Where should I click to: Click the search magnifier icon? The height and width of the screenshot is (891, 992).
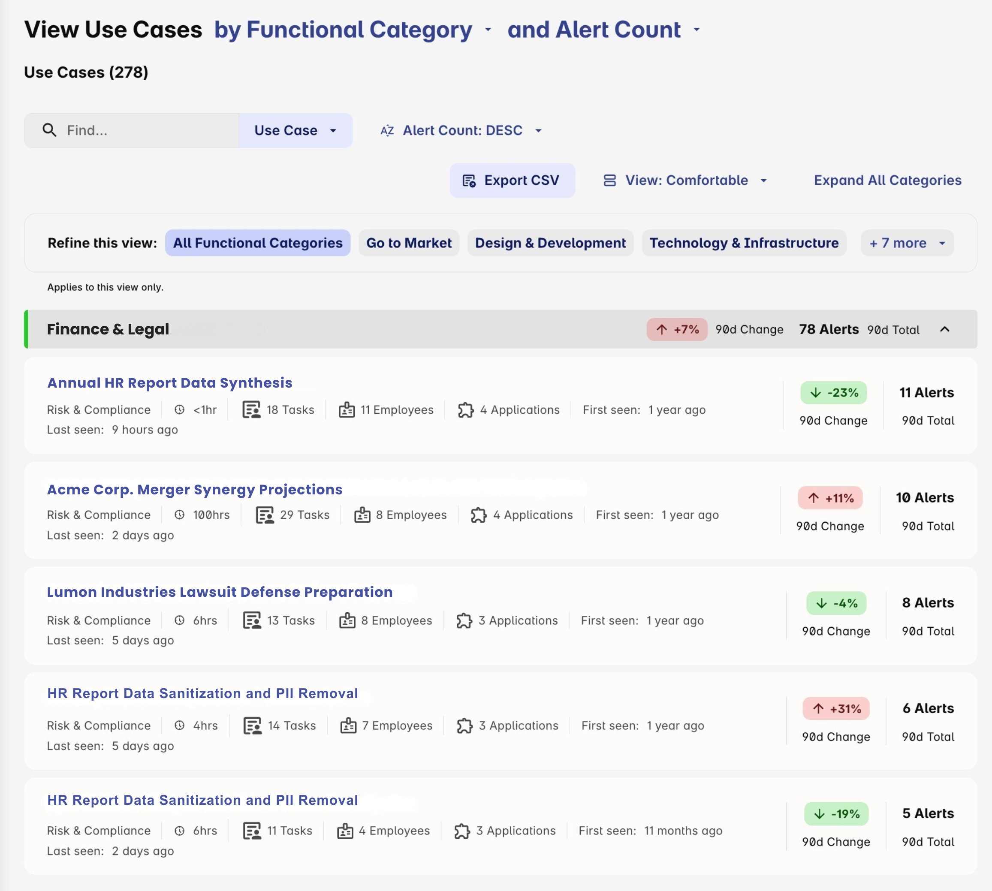[x=49, y=130]
